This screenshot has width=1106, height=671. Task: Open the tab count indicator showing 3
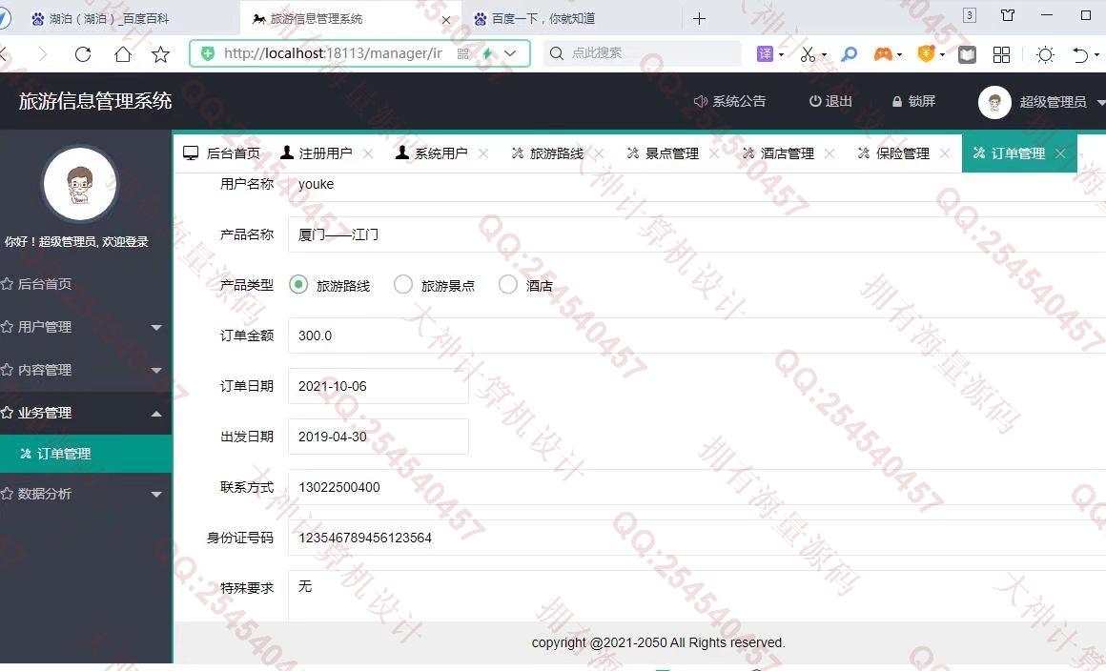970,15
